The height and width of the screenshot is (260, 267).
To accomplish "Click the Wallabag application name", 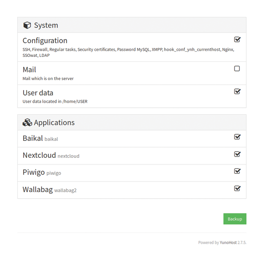I will (x=38, y=190).
